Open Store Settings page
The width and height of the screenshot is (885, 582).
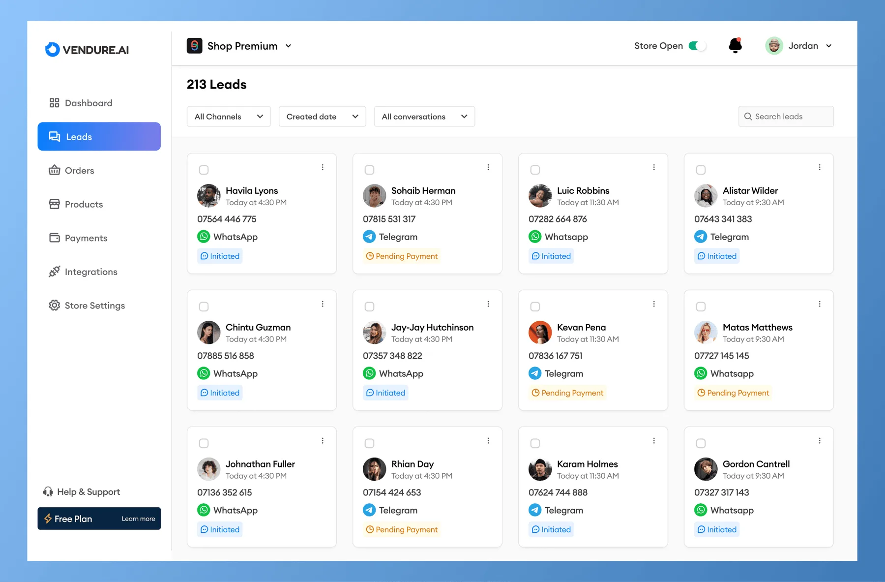pyautogui.click(x=87, y=306)
